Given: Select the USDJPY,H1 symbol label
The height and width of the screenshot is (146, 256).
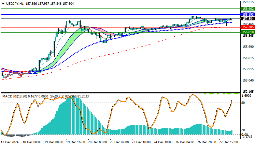Looking at the screenshot, I should (x=15, y=4).
